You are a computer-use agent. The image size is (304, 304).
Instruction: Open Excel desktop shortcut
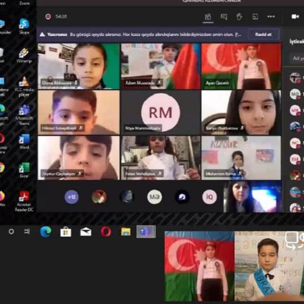tap(24, 170)
